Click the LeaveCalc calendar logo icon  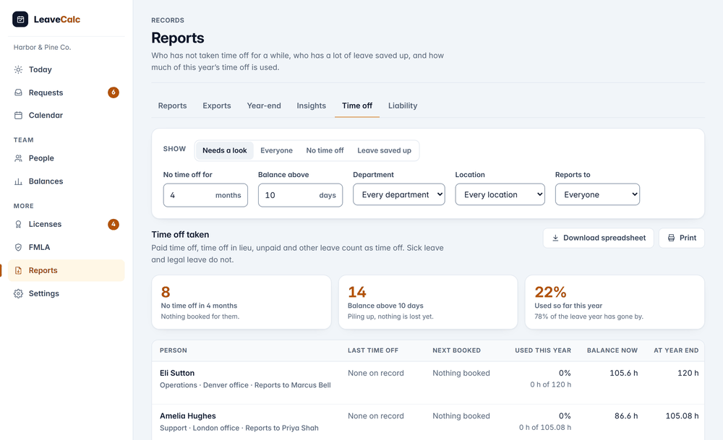click(x=20, y=20)
